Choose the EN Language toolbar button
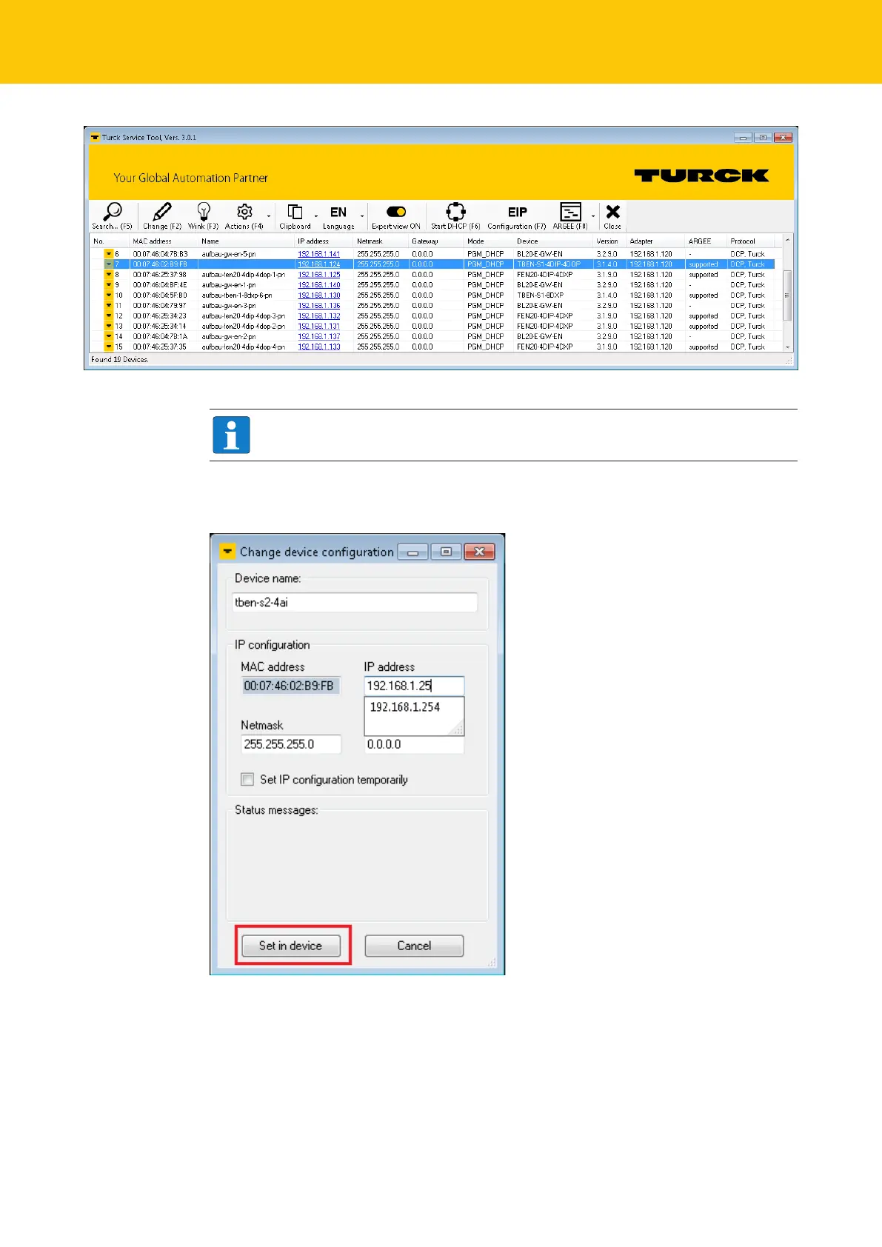 338,215
